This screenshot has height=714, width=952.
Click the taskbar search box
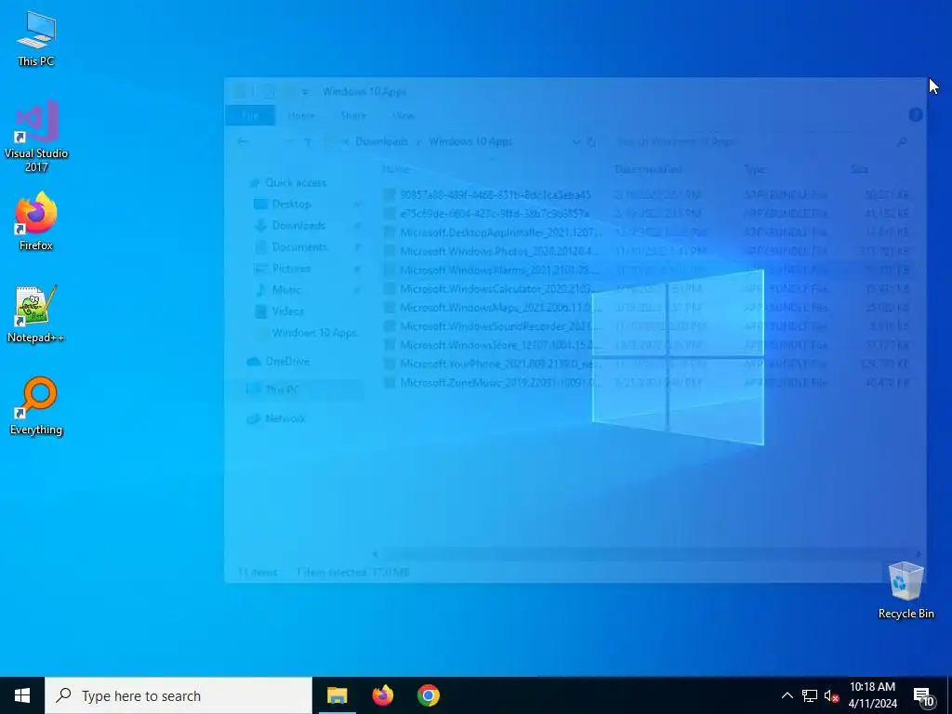point(178,695)
